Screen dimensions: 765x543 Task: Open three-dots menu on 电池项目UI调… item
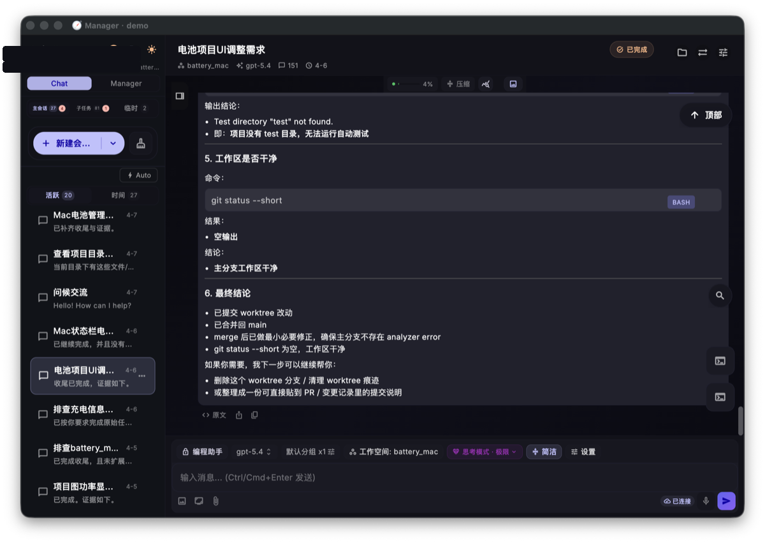(142, 376)
